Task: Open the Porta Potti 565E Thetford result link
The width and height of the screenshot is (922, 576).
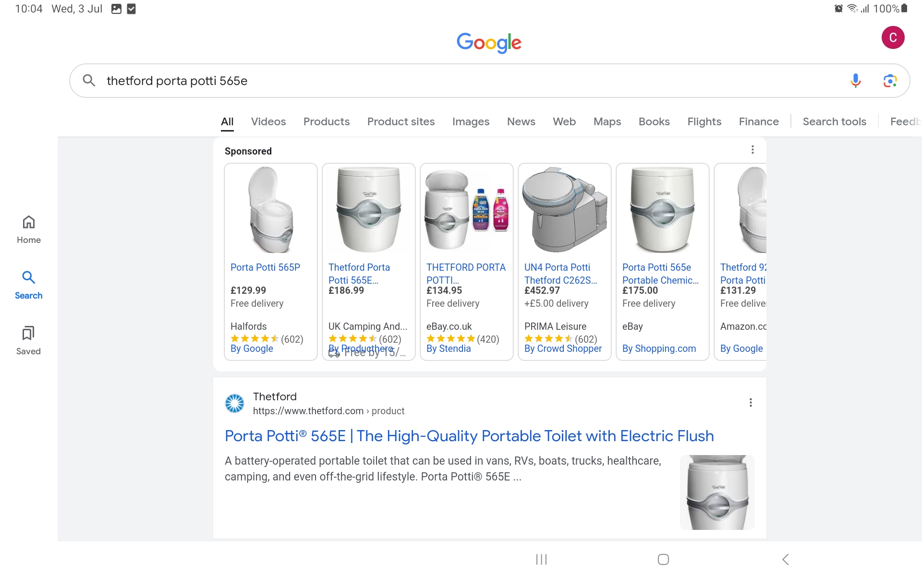Action: point(469,436)
